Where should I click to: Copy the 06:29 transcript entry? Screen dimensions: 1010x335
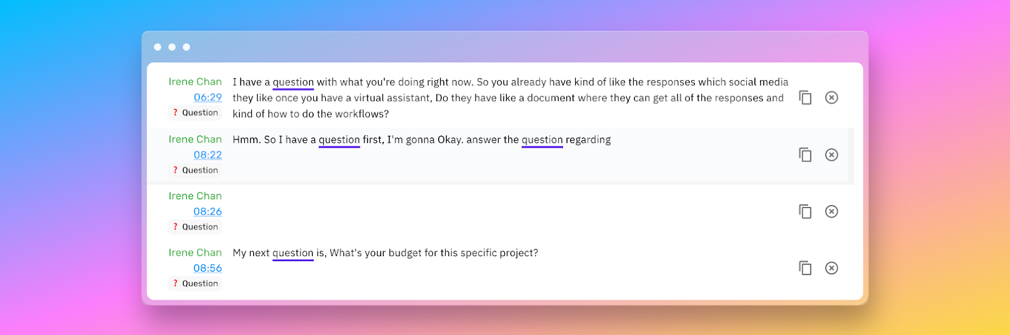[x=805, y=98]
